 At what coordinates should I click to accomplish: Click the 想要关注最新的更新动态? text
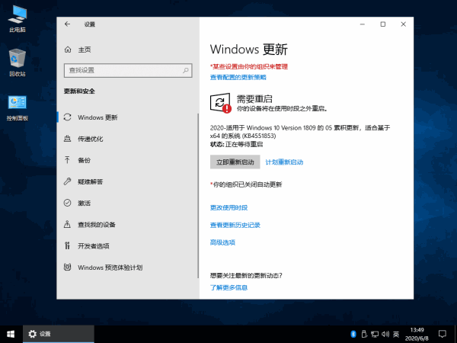pyautogui.click(x=246, y=276)
